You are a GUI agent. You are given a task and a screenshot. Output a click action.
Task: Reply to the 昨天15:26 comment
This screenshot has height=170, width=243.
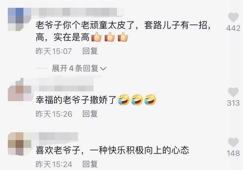90,114
